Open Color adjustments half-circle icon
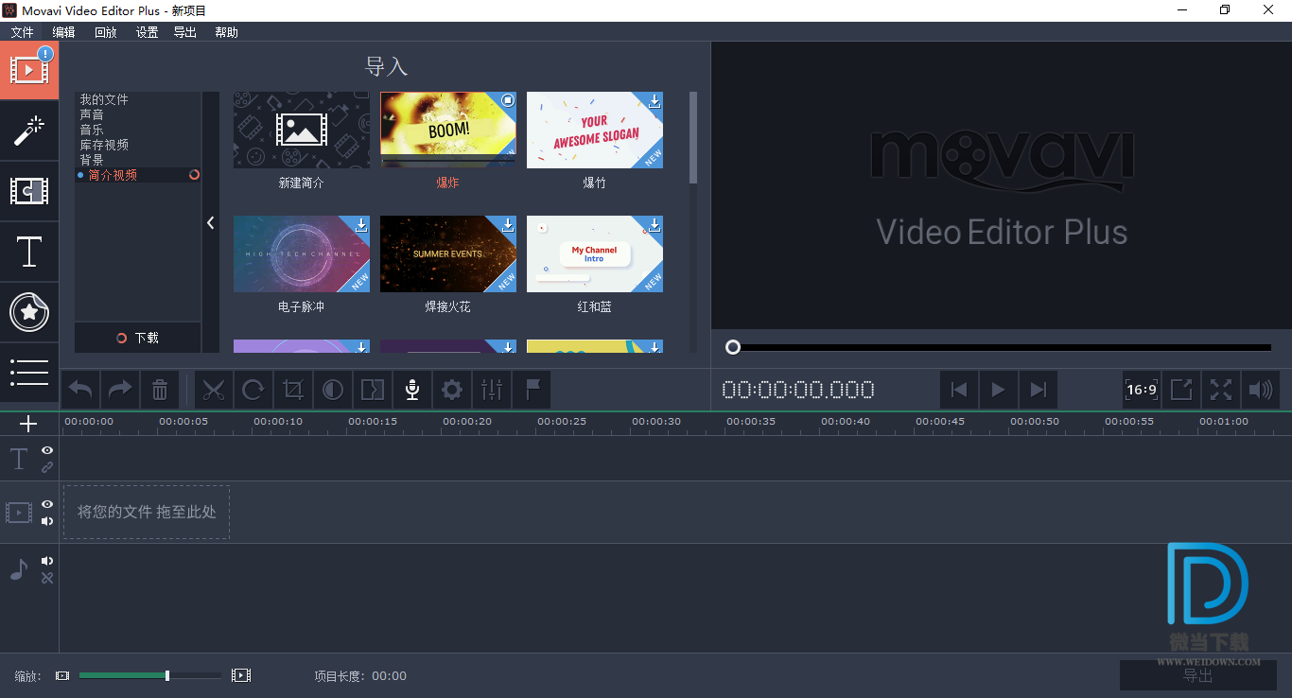 click(x=333, y=390)
